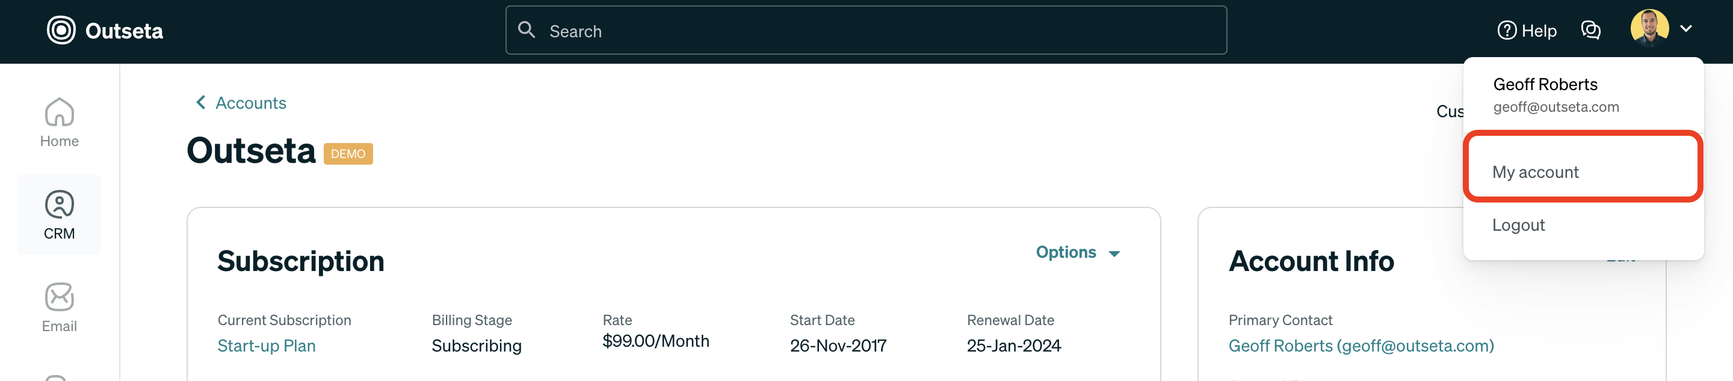Open the chat support icon
Image resolution: width=1733 pixels, height=381 pixels.
pos(1591,30)
